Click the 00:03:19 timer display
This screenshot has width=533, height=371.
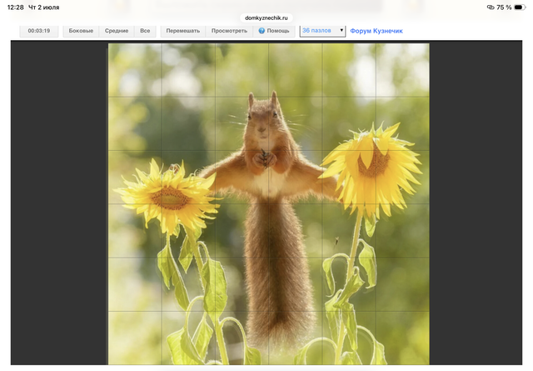tap(39, 31)
